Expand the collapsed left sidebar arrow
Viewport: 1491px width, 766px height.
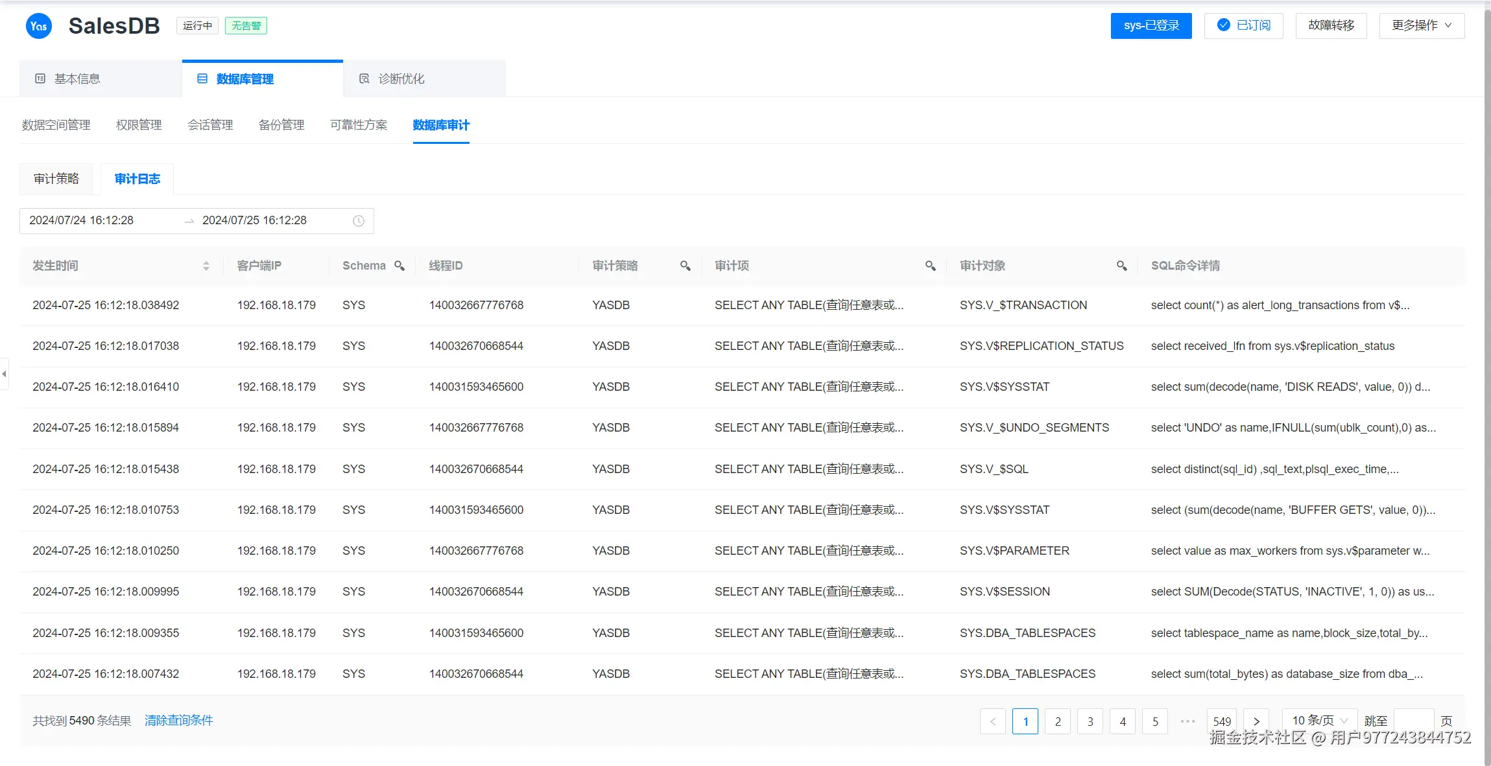click(x=5, y=374)
